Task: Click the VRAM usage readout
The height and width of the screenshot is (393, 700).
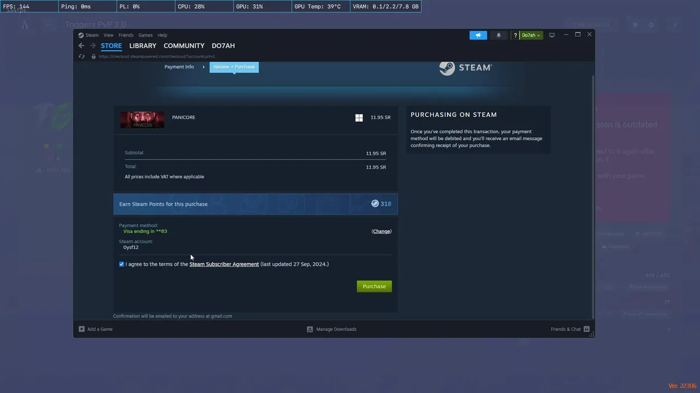Action: (386, 7)
